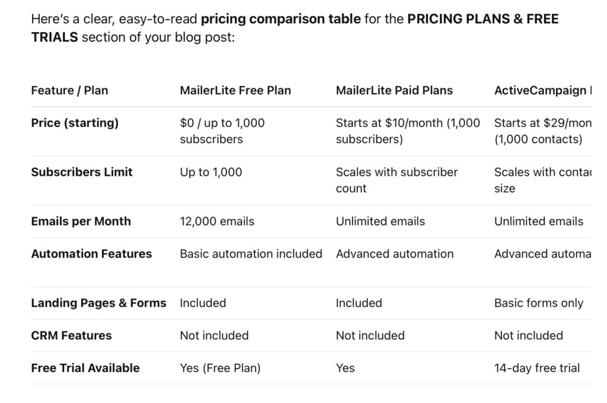Click the "Basic forms only" cell
The height and width of the screenshot is (403, 607).
(538, 303)
